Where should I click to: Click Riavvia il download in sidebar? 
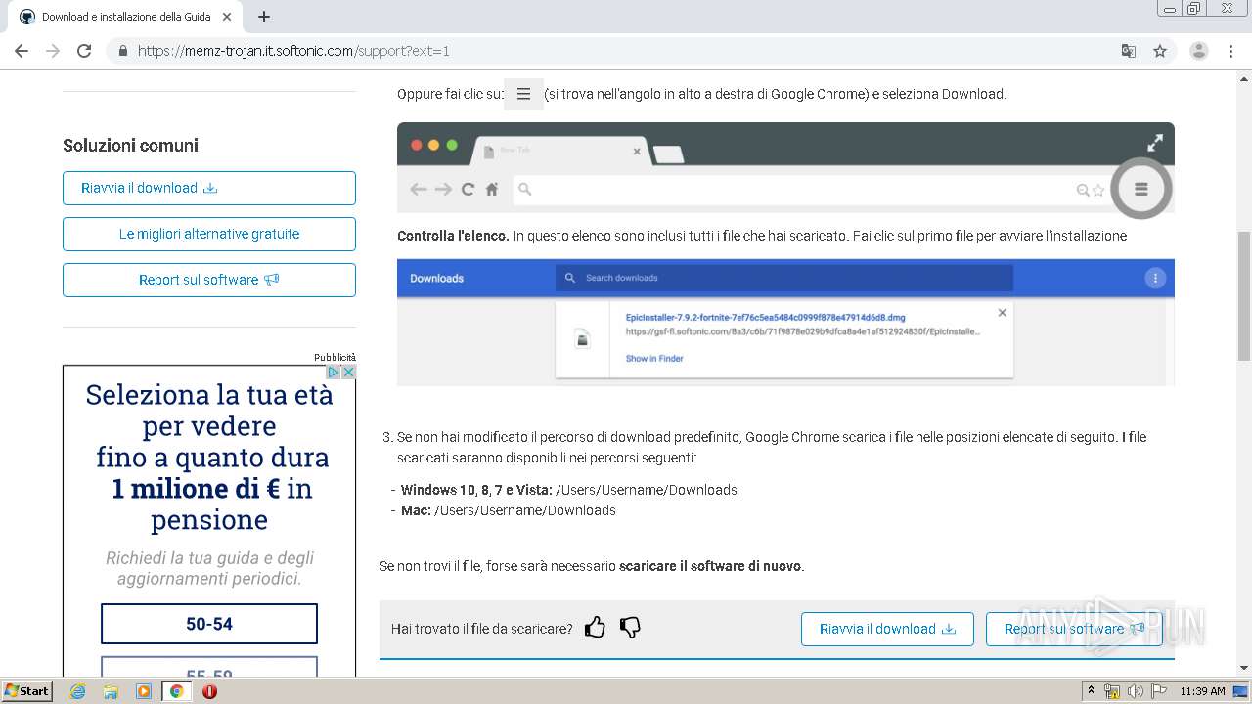tap(209, 188)
